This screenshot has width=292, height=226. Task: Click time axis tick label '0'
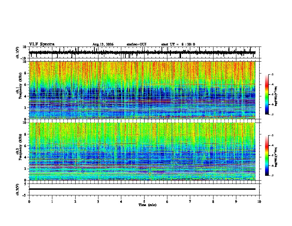click(29, 202)
